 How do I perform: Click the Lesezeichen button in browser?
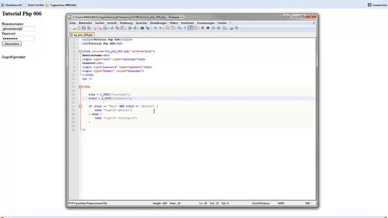pyautogui.click(x=378, y=5)
